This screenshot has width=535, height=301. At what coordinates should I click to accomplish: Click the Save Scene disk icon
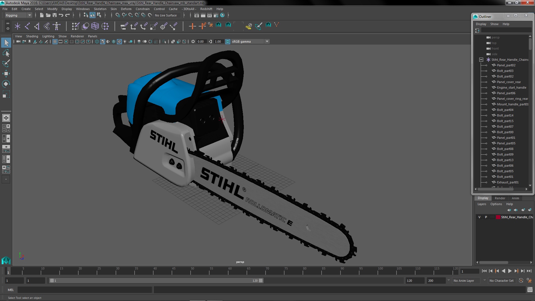click(55, 15)
